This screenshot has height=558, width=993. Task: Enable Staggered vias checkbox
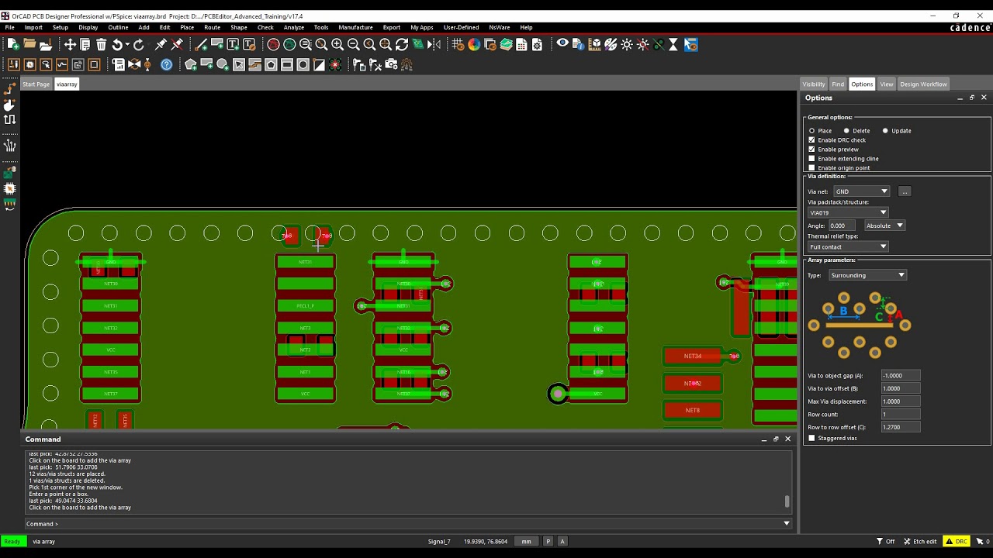pos(812,439)
